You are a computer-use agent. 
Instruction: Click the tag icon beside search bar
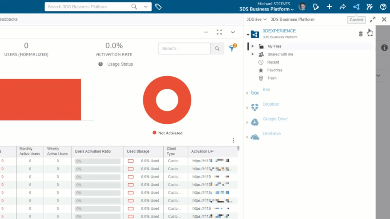158,7
